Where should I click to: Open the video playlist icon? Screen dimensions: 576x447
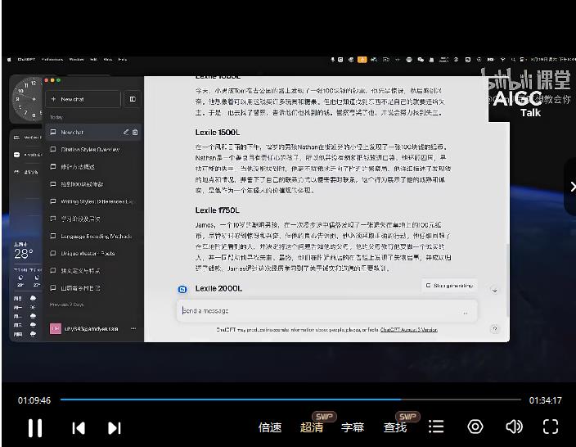437,427
